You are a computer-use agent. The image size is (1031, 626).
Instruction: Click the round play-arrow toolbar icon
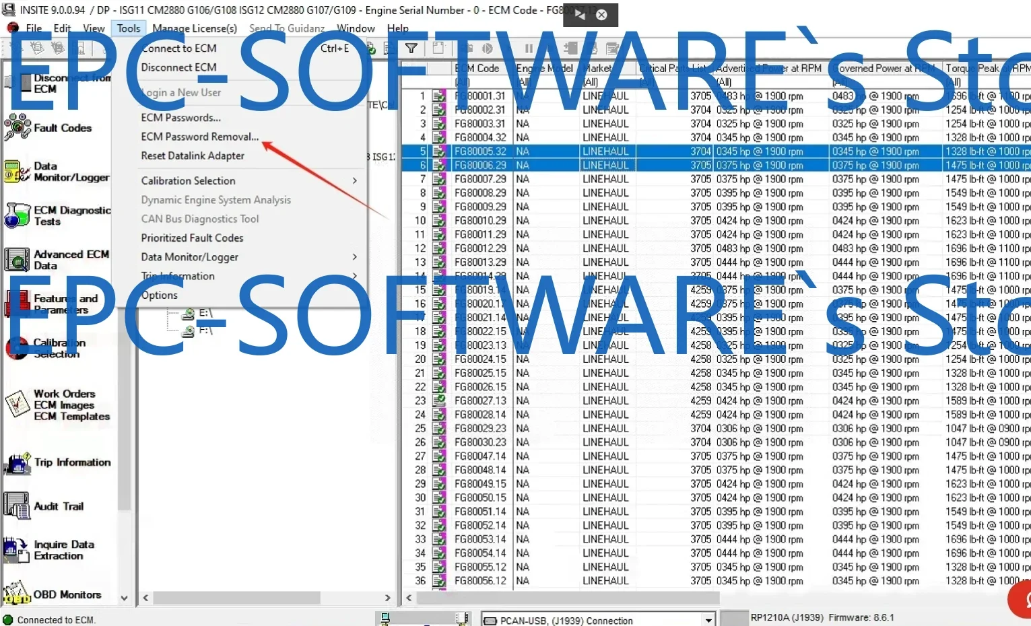(488, 48)
